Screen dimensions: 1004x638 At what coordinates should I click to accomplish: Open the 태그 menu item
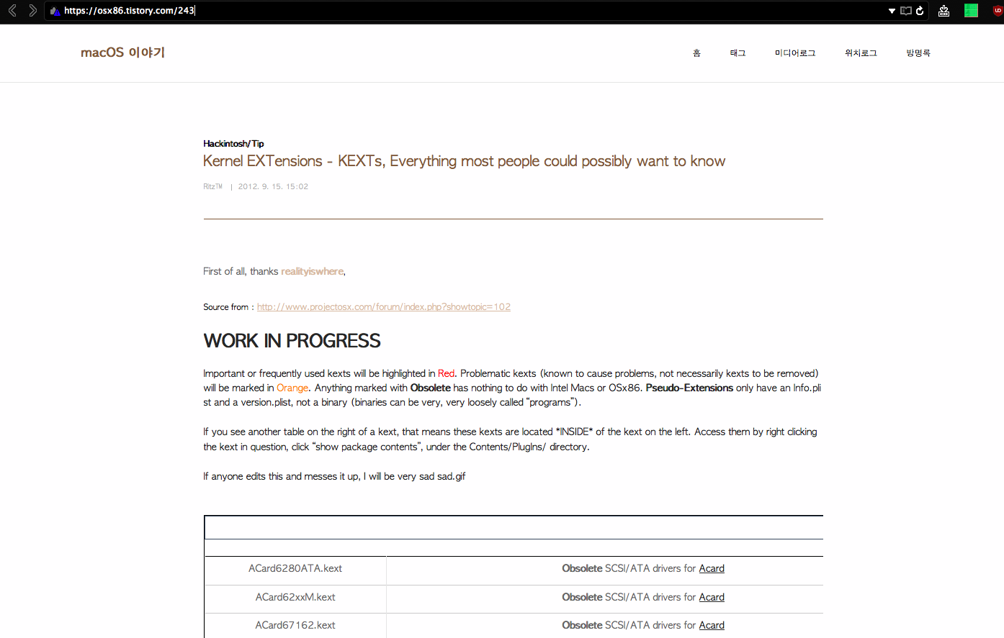tap(738, 53)
